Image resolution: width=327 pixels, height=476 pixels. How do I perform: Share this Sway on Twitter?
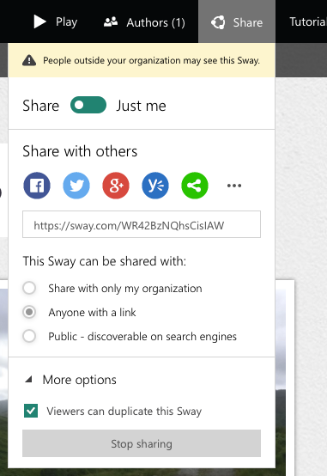point(76,186)
